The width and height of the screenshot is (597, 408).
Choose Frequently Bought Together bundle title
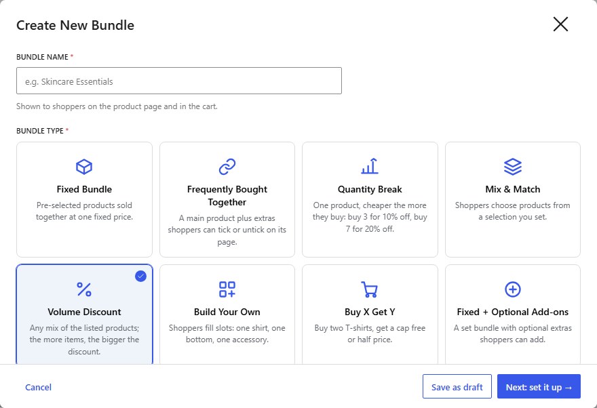coord(227,196)
